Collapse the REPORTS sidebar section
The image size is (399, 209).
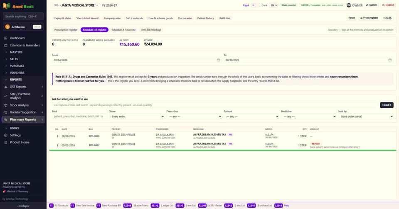(23, 80)
